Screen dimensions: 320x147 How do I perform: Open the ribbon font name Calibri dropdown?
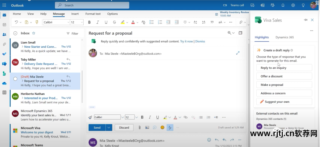pyautogui.click(x=68, y=22)
